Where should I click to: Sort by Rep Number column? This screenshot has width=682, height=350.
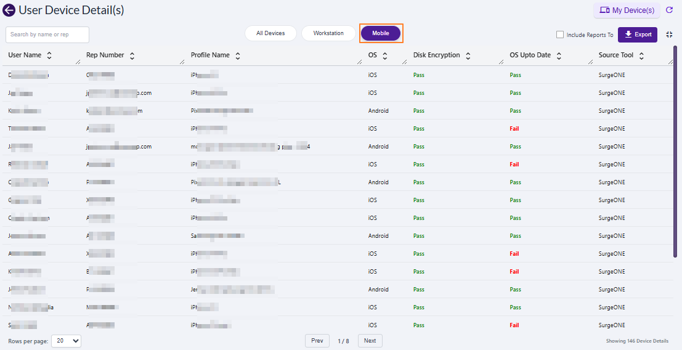132,55
